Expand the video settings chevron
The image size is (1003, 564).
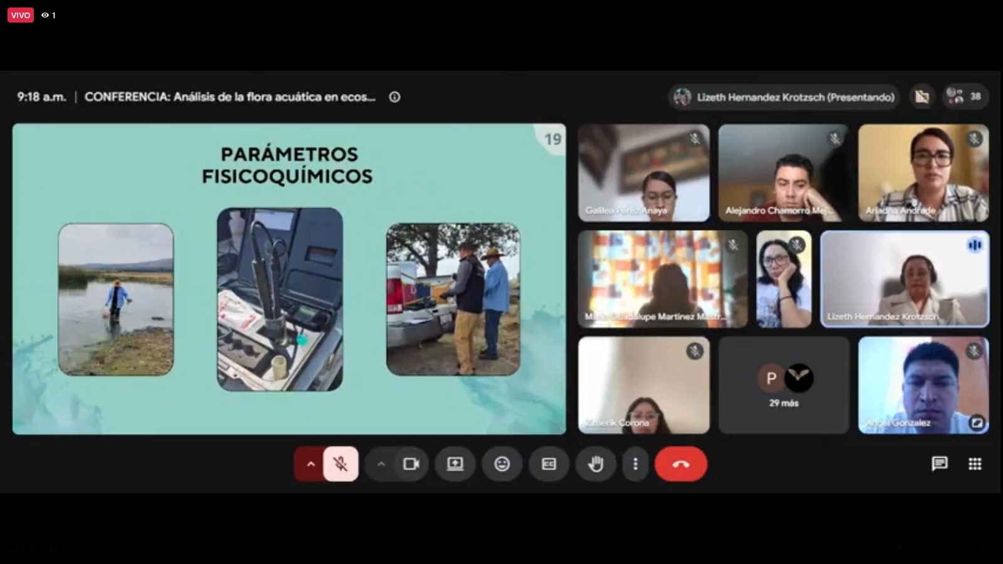pos(381,464)
